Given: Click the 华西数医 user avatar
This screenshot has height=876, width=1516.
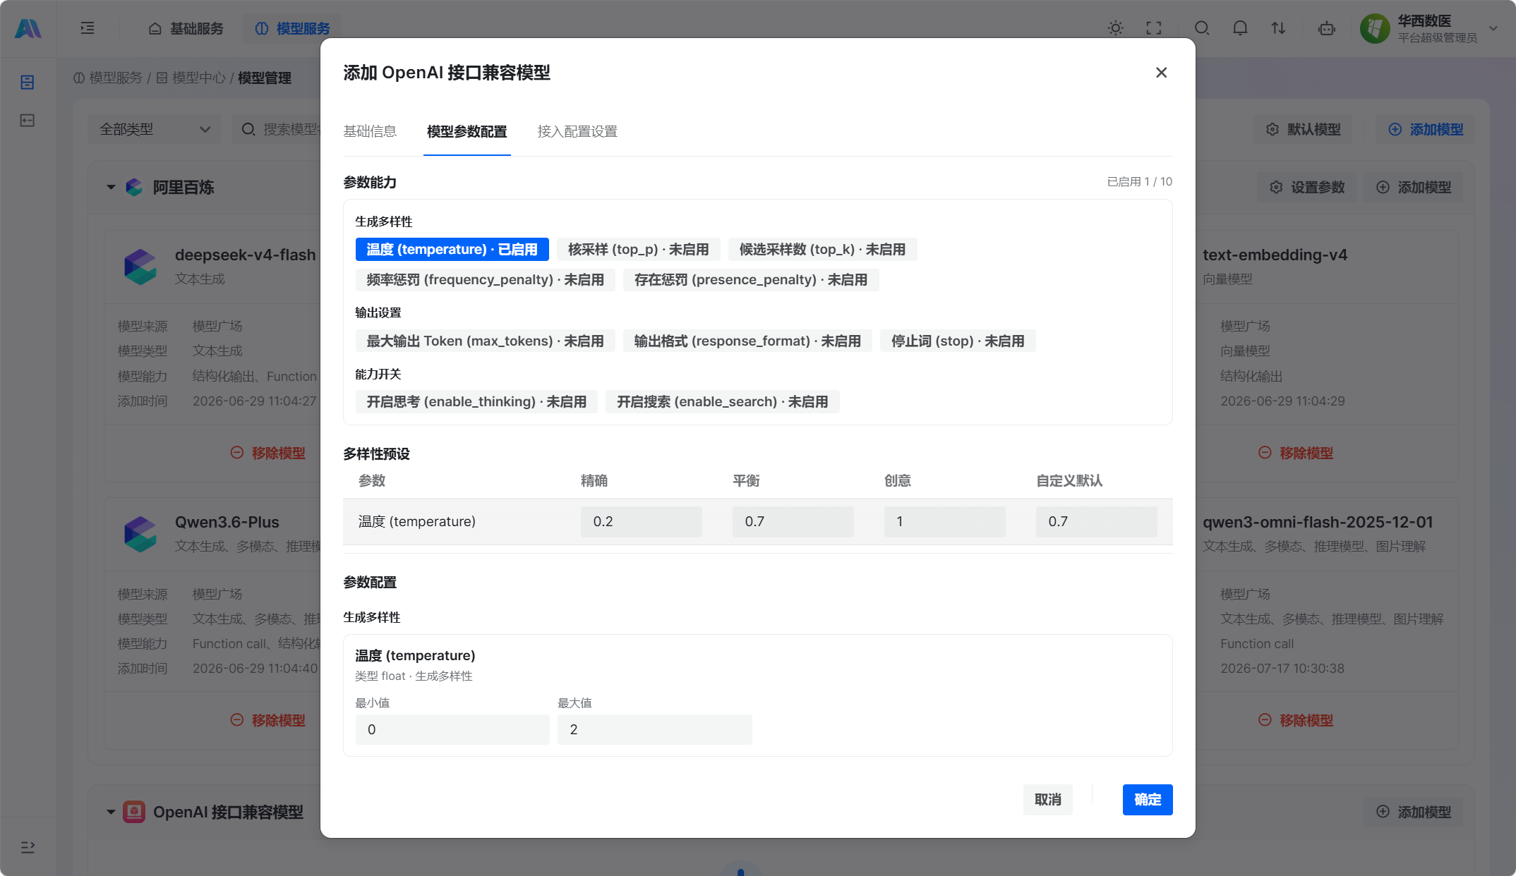Looking at the screenshot, I should (1375, 28).
